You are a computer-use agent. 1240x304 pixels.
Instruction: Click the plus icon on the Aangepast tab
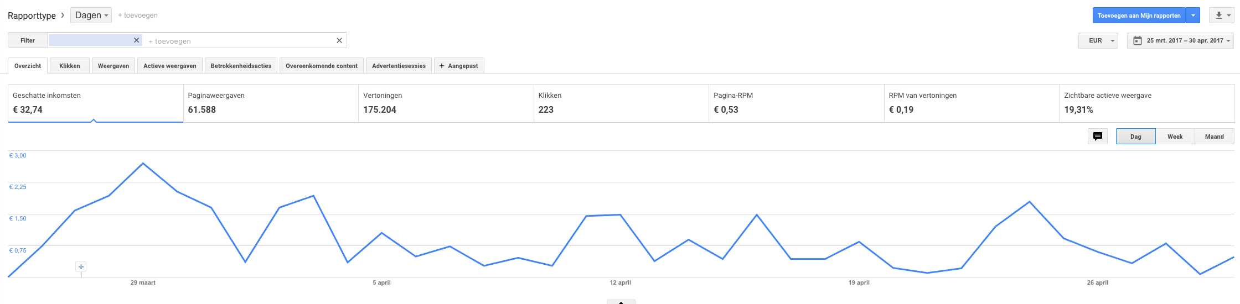[442, 66]
